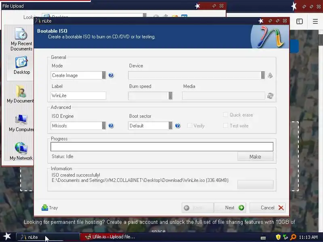Expand Burn speed dropdown
The width and height of the screenshot is (323, 242).
click(170, 96)
